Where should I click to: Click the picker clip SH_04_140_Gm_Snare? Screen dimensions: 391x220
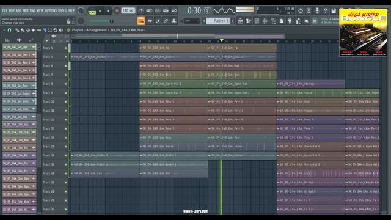[19, 94]
